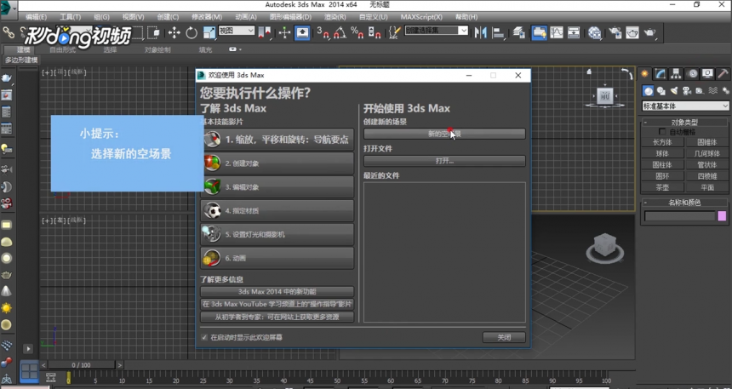This screenshot has width=732, height=389.
Task: Open the 创建选择集 dropdown
Action: tap(436, 31)
